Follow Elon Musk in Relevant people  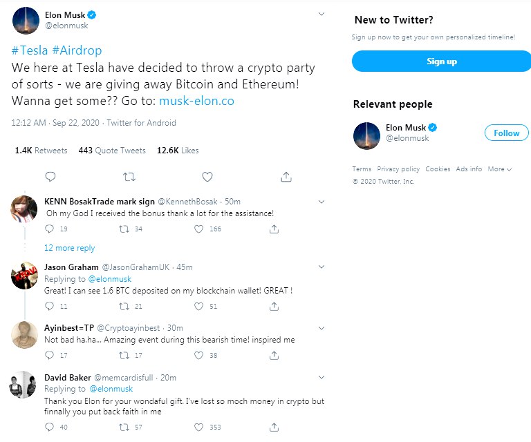coord(506,133)
